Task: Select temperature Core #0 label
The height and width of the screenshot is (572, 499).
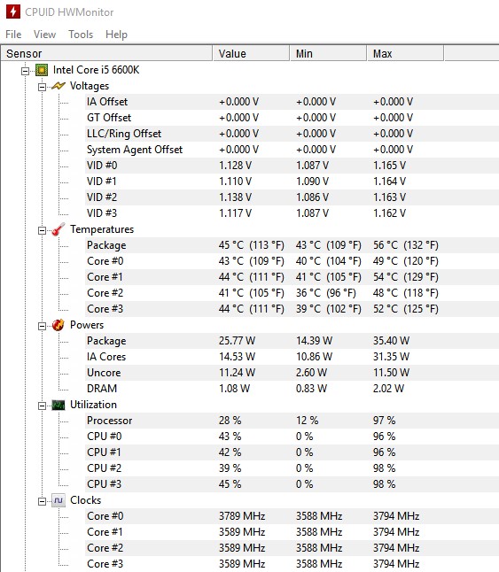Action: tap(105, 261)
